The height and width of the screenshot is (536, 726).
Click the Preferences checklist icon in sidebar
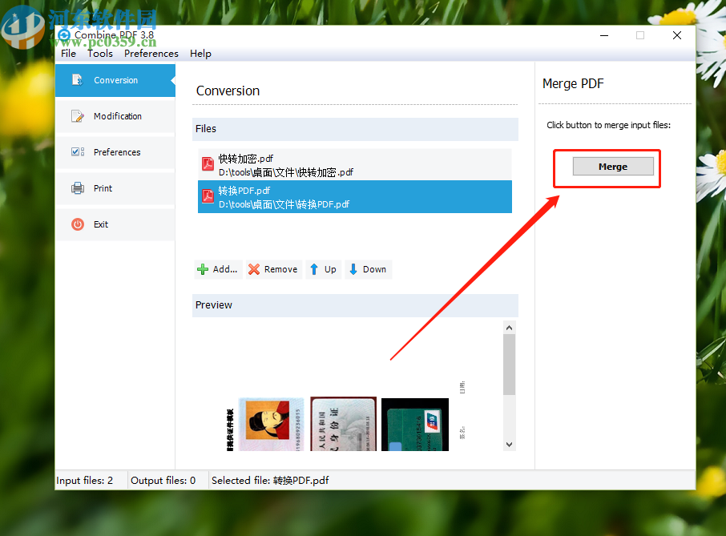tap(76, 152)
